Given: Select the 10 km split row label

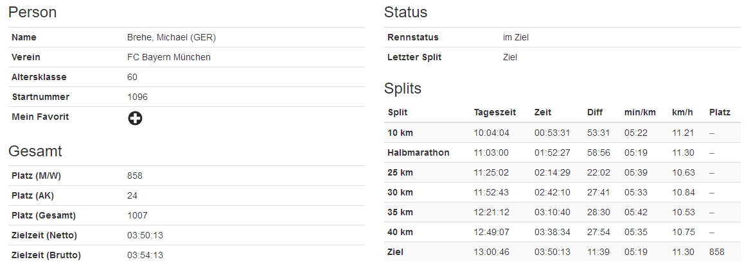Looking at the screenshot, I should pyautogui.click(x=400, y=133).
